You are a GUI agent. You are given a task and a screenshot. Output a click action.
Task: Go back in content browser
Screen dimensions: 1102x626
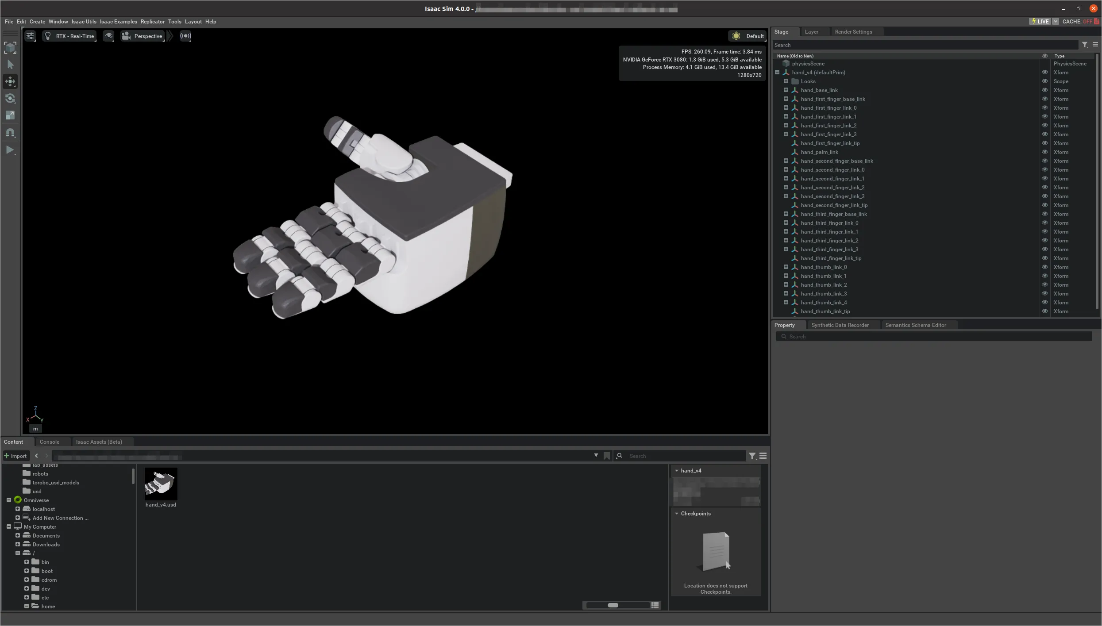(36, 456)
